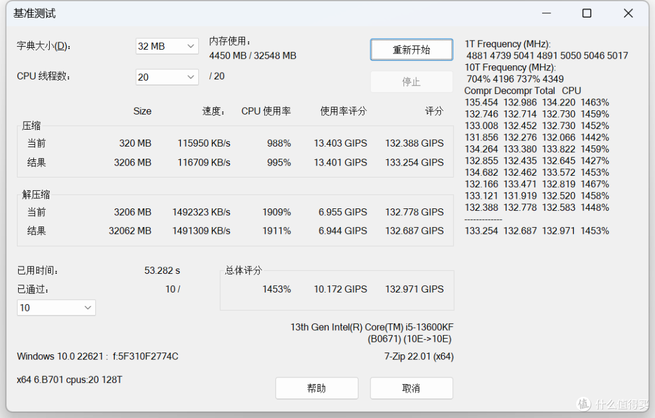Image resolution: width=655 pixels, height=418 pixels.
Task: Open the dictionary size 32 MB dropdown
Action: point(167,46)
